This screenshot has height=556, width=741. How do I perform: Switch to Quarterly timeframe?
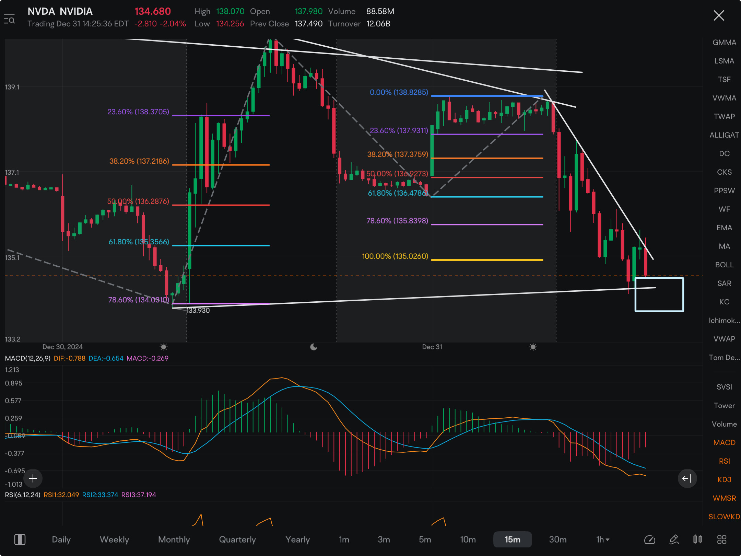click(x=237, y=540)
